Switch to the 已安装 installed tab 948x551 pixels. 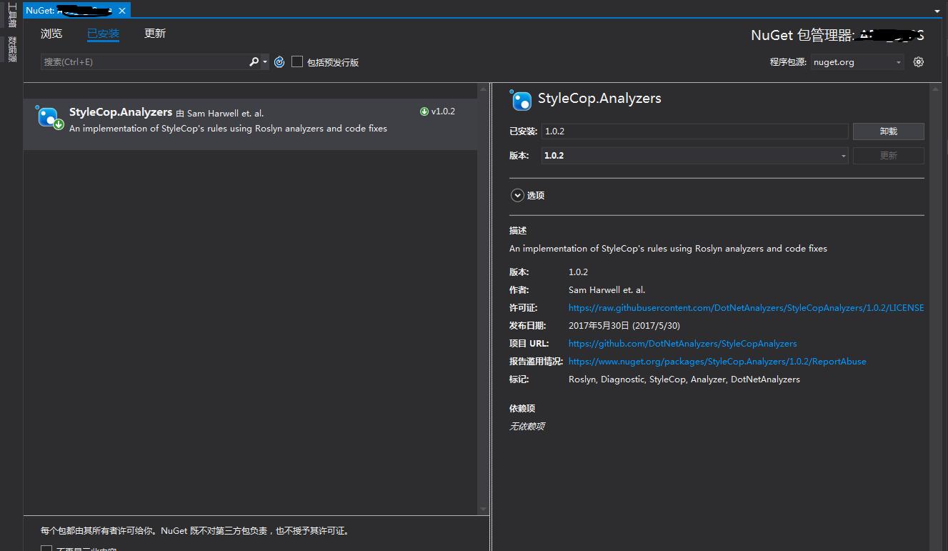pos(103,34)
